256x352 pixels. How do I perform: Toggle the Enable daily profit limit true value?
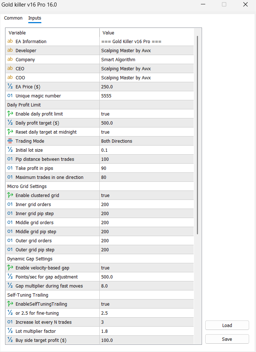[x=147, y=114]
